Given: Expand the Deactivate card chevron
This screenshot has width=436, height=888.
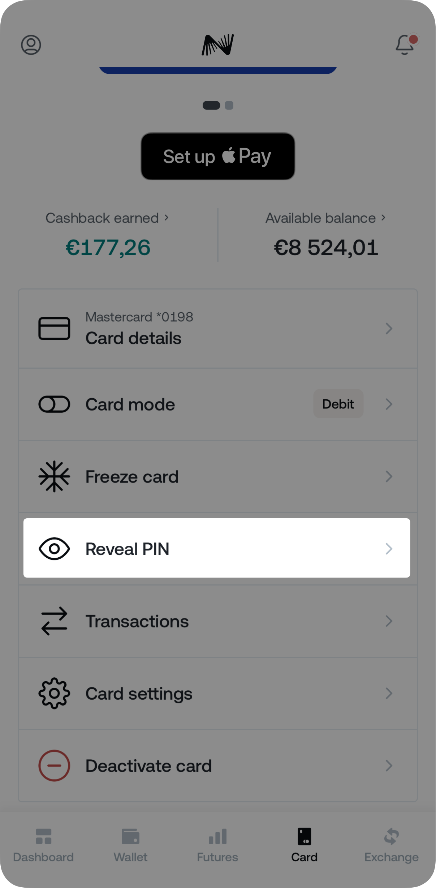Looking at the screenshot, I should [389, 765].
